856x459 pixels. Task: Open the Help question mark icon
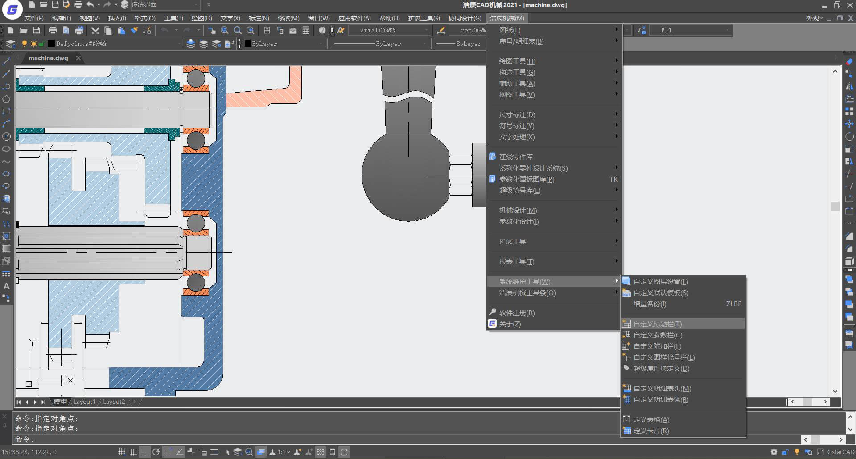322,30
